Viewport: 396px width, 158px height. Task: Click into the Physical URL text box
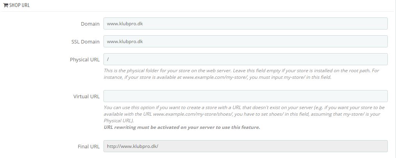246,59
